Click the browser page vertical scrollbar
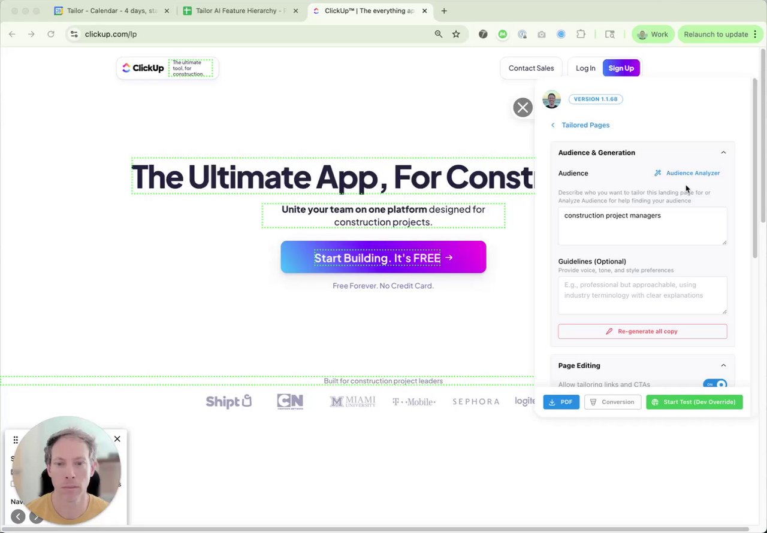The image size is (767, 533). tap(763, 135)
